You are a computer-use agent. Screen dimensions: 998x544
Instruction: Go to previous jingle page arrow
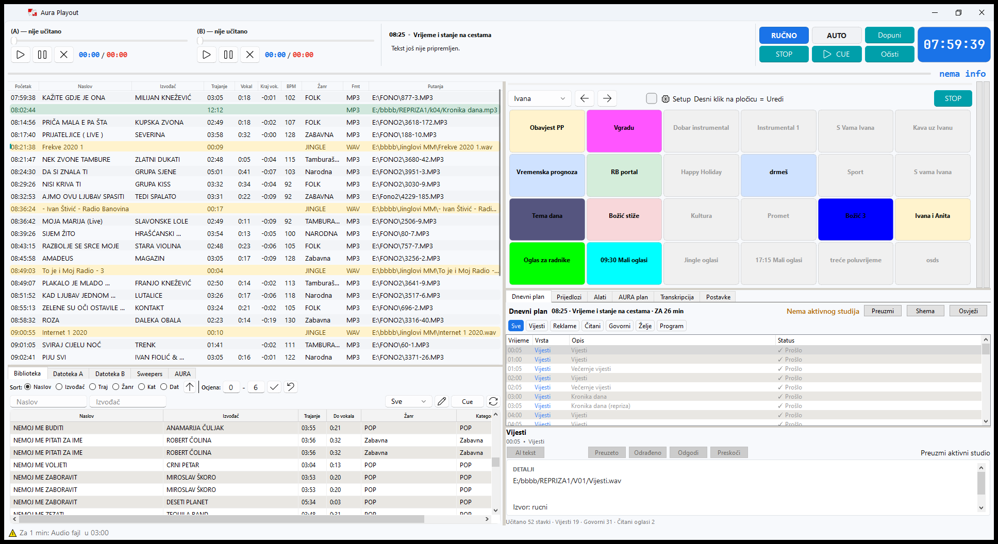tap(585, 98)
